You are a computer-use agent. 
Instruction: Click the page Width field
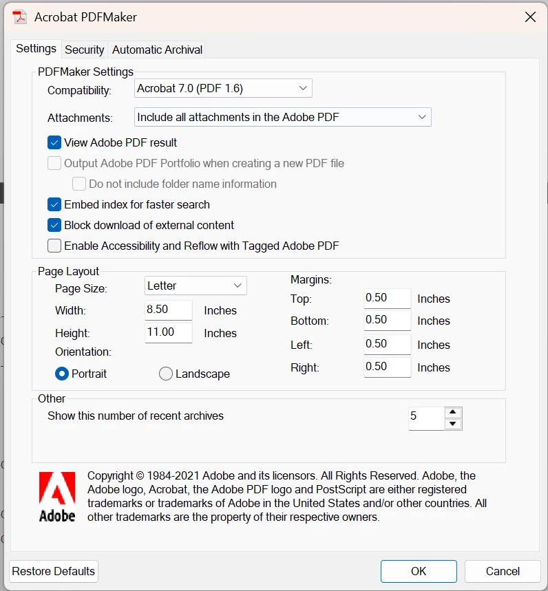pos(169,310)
